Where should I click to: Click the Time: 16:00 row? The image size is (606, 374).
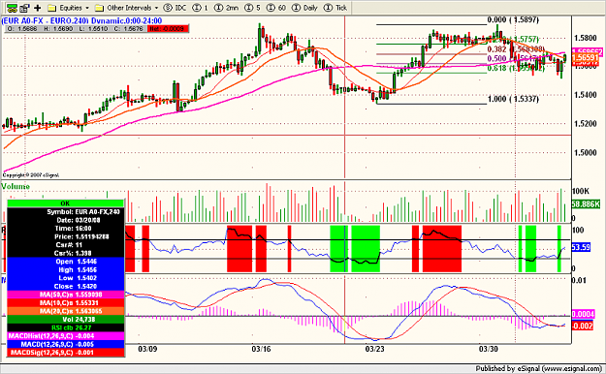coord(66,229)
